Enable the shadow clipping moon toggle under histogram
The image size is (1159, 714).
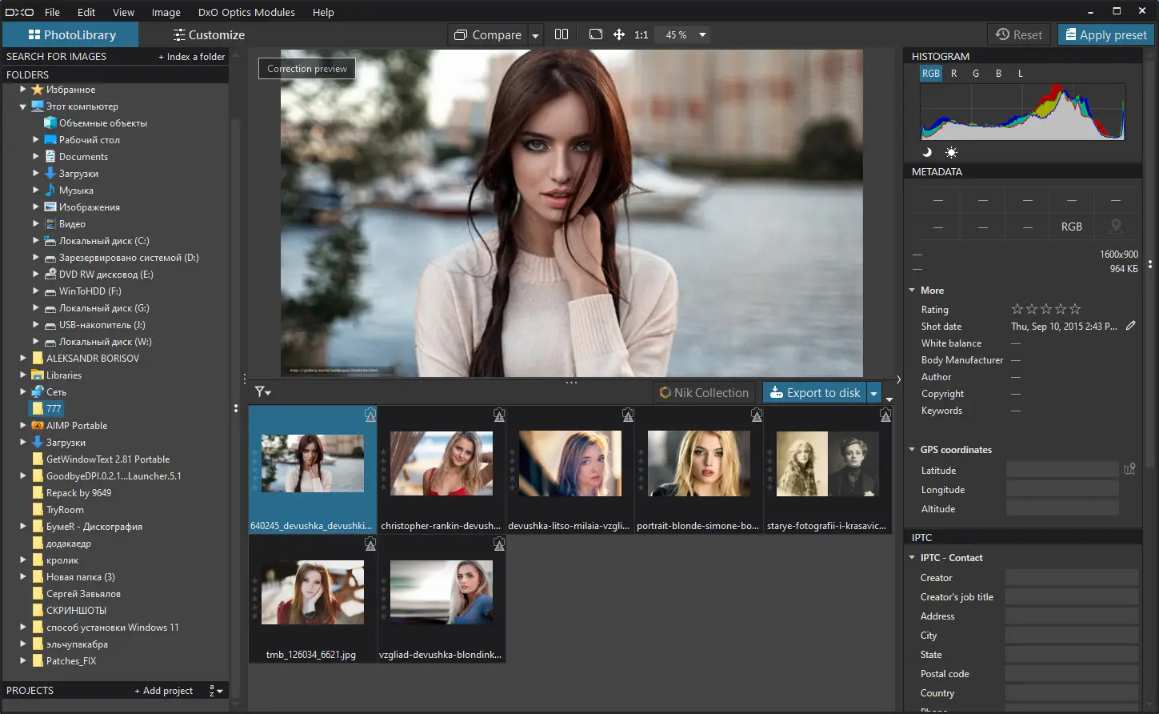tap(926, 152)
